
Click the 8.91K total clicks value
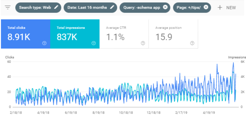click(x=19, y=37)
